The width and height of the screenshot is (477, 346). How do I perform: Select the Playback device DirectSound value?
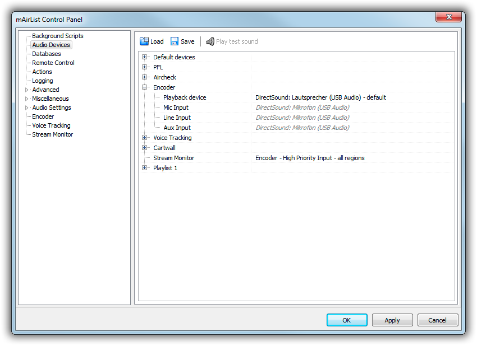tap(320, 97)
